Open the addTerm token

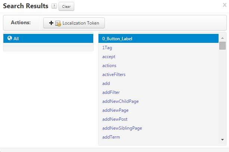click(x=111, y=137)
